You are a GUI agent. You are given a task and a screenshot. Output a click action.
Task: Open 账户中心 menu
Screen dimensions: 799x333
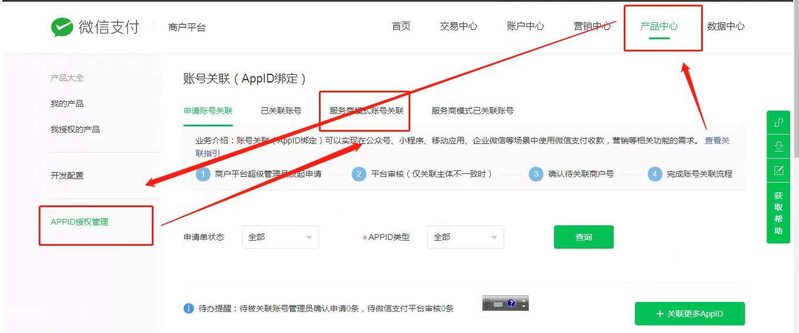pyautogui.click(x=525, y=26)
